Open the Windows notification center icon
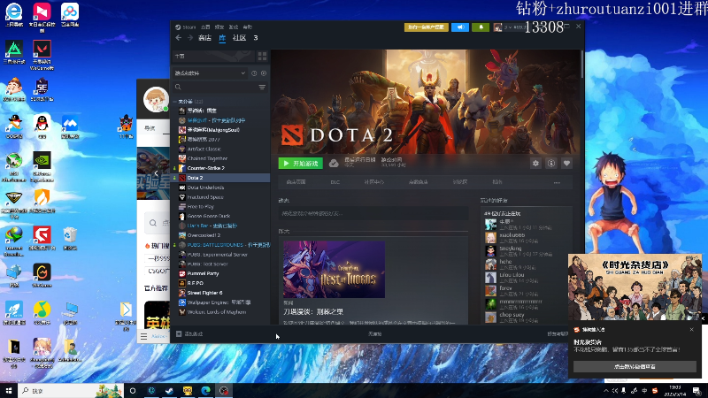Screen dimensions: 708x398 pos(697,390)
